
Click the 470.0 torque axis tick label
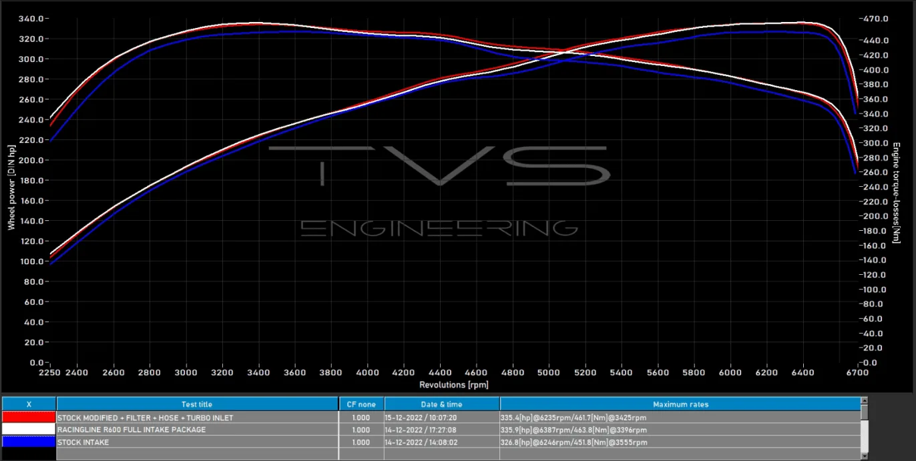click(x=876, y=19)
